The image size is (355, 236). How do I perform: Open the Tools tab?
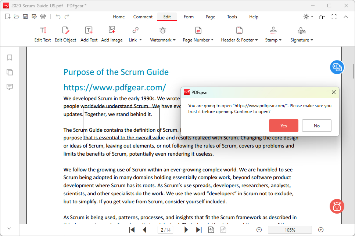pyautogui.click(x=232, y=17)
